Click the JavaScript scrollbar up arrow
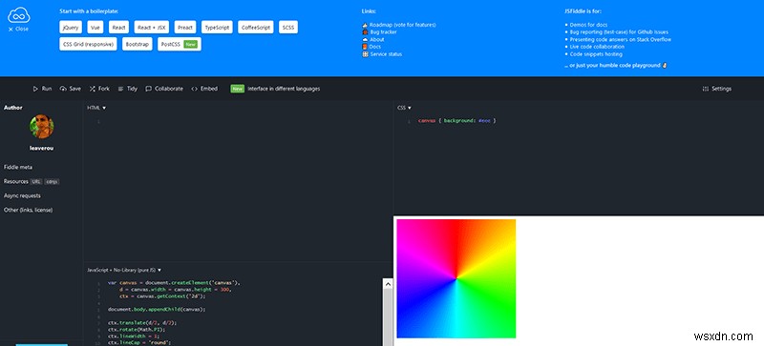764x346 pixels. click(388, 283)
